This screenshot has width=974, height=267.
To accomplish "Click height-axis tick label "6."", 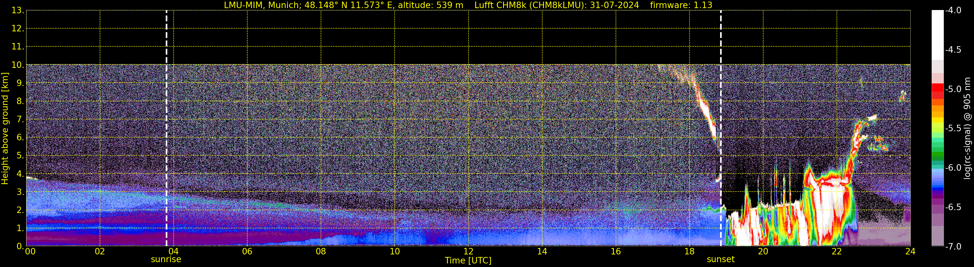I will (x=20, y=138).
